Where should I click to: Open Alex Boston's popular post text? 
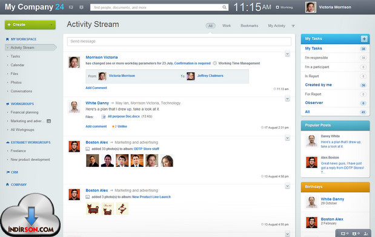click(x=342, y=168)
